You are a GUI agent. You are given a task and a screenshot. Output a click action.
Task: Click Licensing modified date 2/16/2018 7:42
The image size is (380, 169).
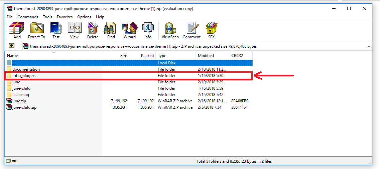[210, 95]
